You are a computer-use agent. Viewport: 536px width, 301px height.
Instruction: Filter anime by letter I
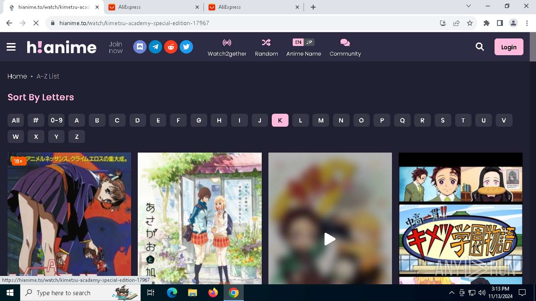point(239,120)
